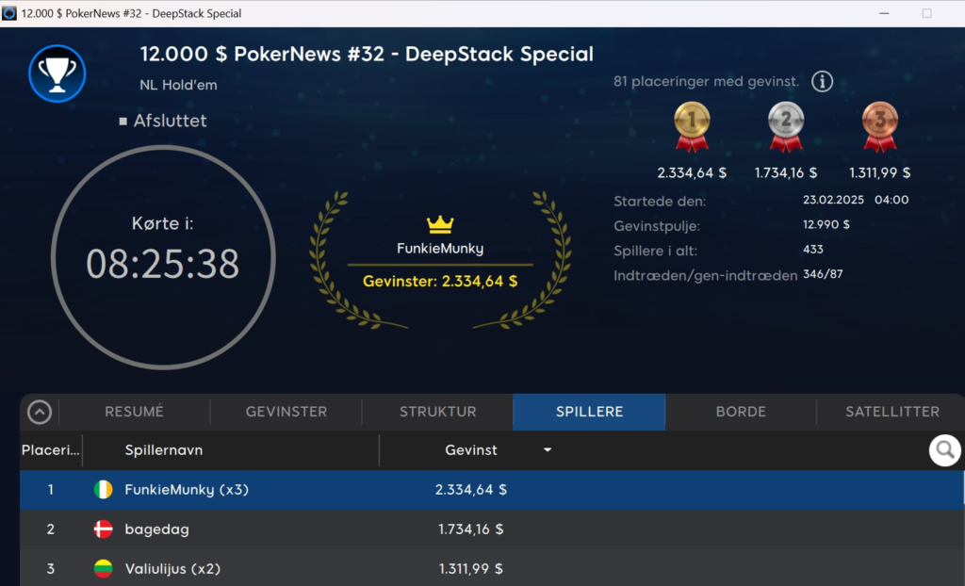This screenshot has height=586, width=965.
Task: Click the 1.311,99 $ under bronze medal
Action: click(880, 173)
